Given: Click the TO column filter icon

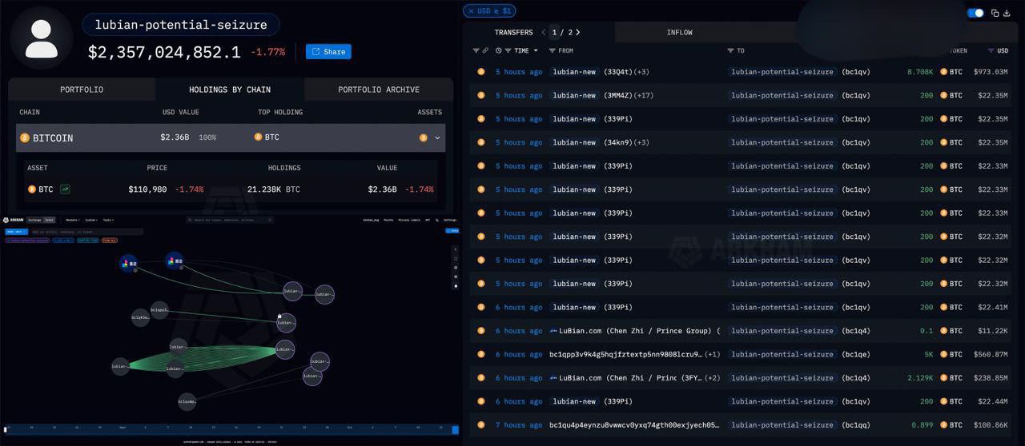Looking at the screenshot, I should 730,51.
